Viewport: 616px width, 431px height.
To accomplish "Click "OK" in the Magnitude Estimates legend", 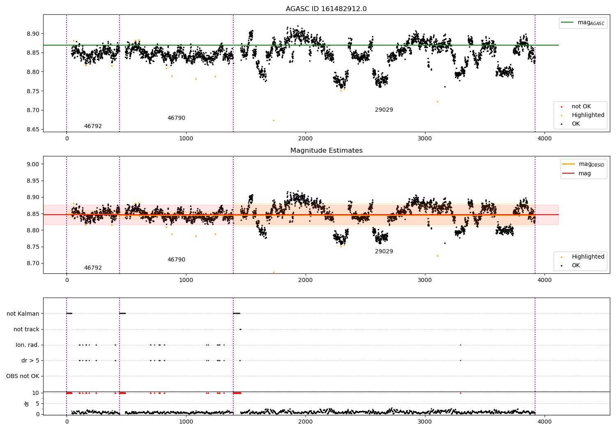I will [576, 266].
